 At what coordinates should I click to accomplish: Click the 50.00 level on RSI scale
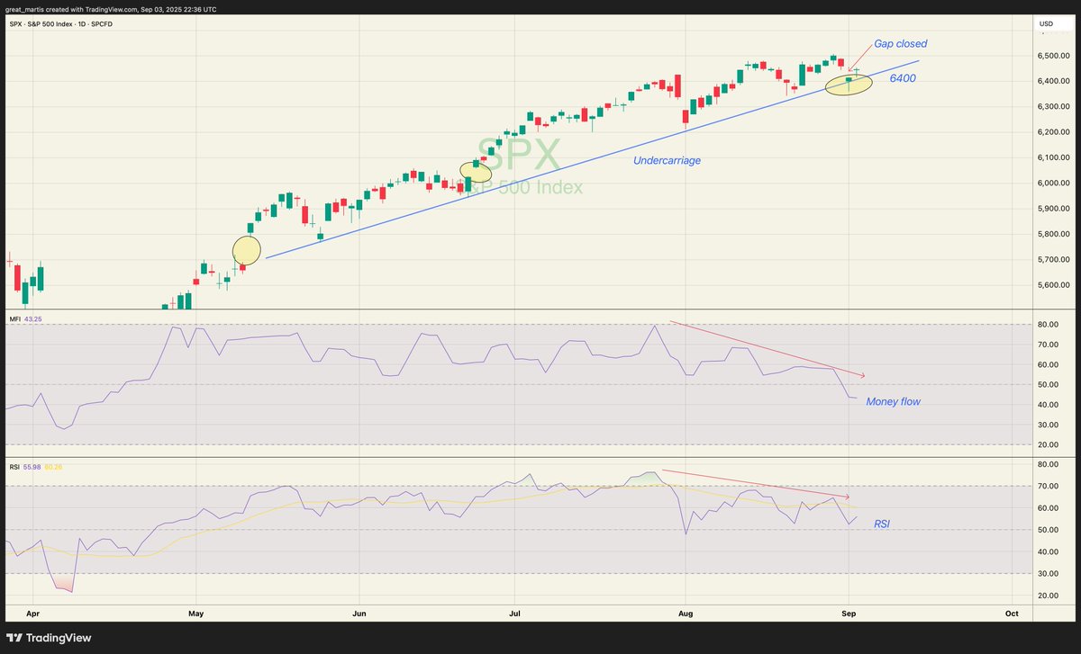1048,531
